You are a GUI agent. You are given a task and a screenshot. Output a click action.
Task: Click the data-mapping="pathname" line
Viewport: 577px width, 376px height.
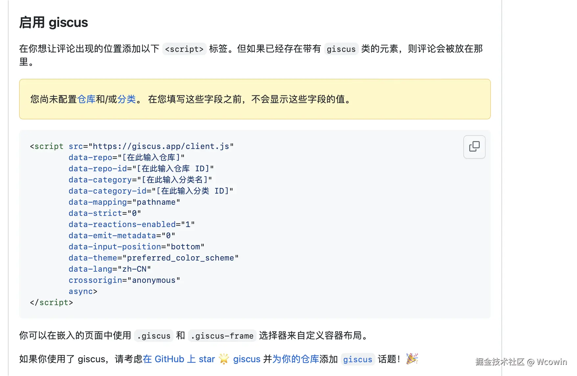[124, 202]
